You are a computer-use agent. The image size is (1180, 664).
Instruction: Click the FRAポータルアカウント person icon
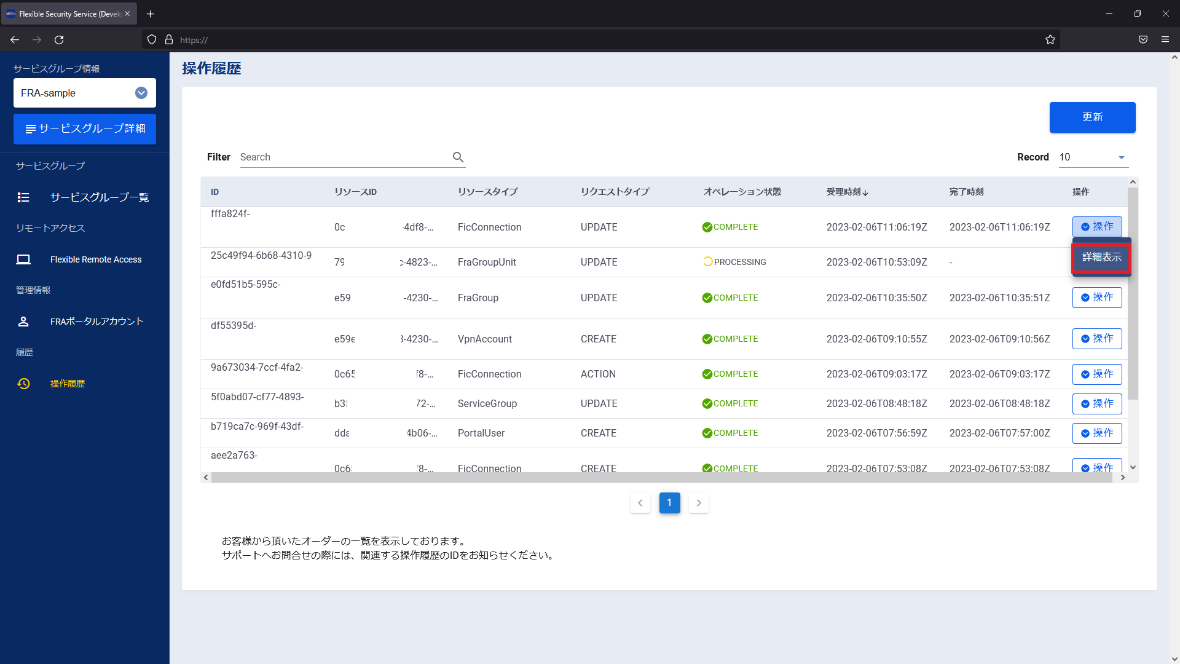click(x=23, y=322)
